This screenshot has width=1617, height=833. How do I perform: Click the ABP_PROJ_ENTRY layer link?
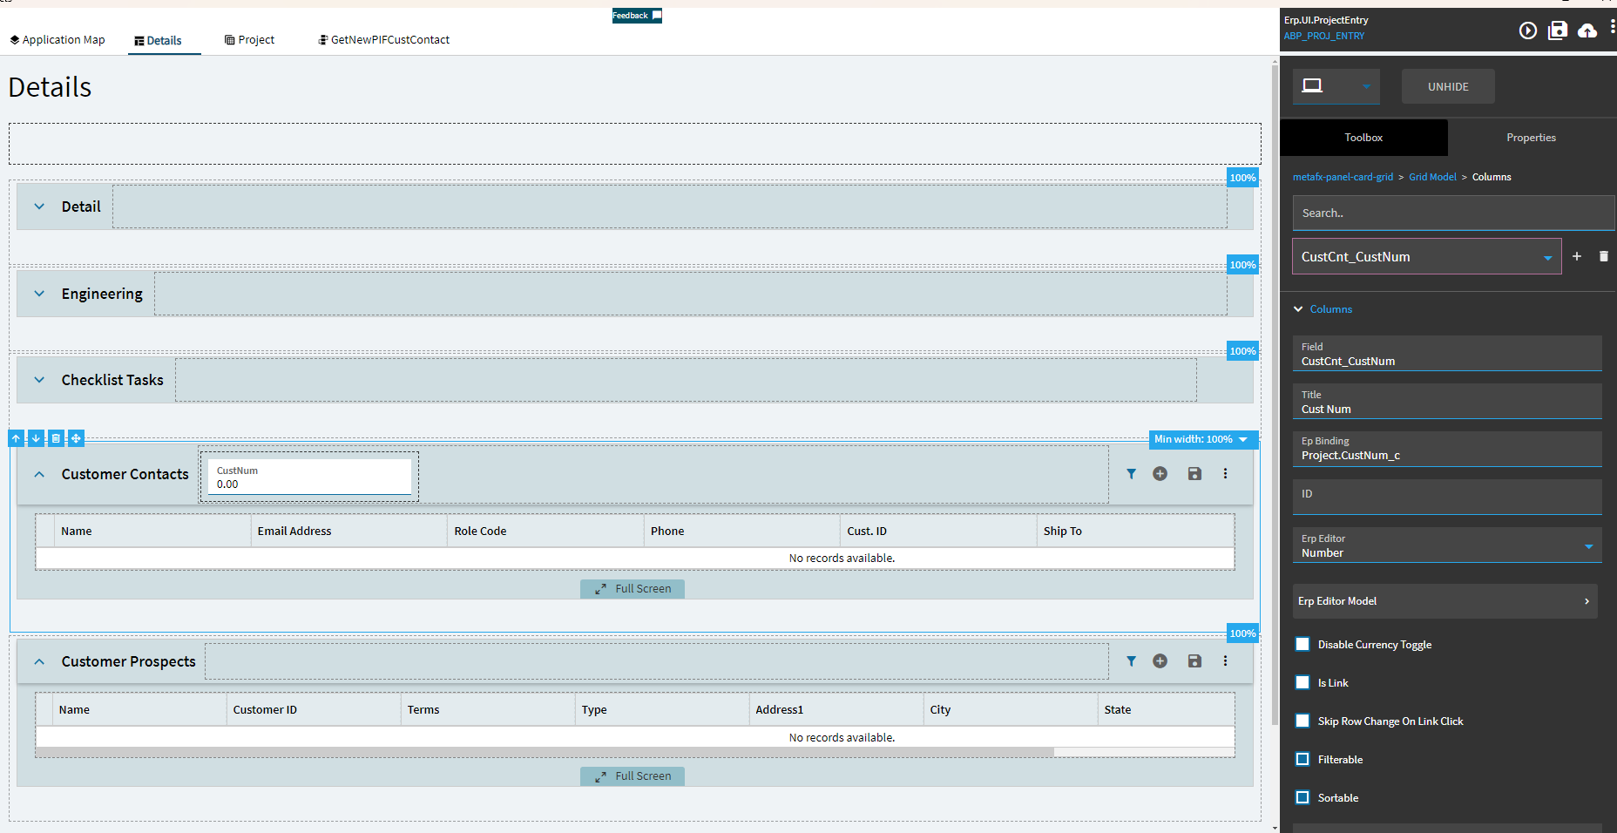coord(1324,36)
